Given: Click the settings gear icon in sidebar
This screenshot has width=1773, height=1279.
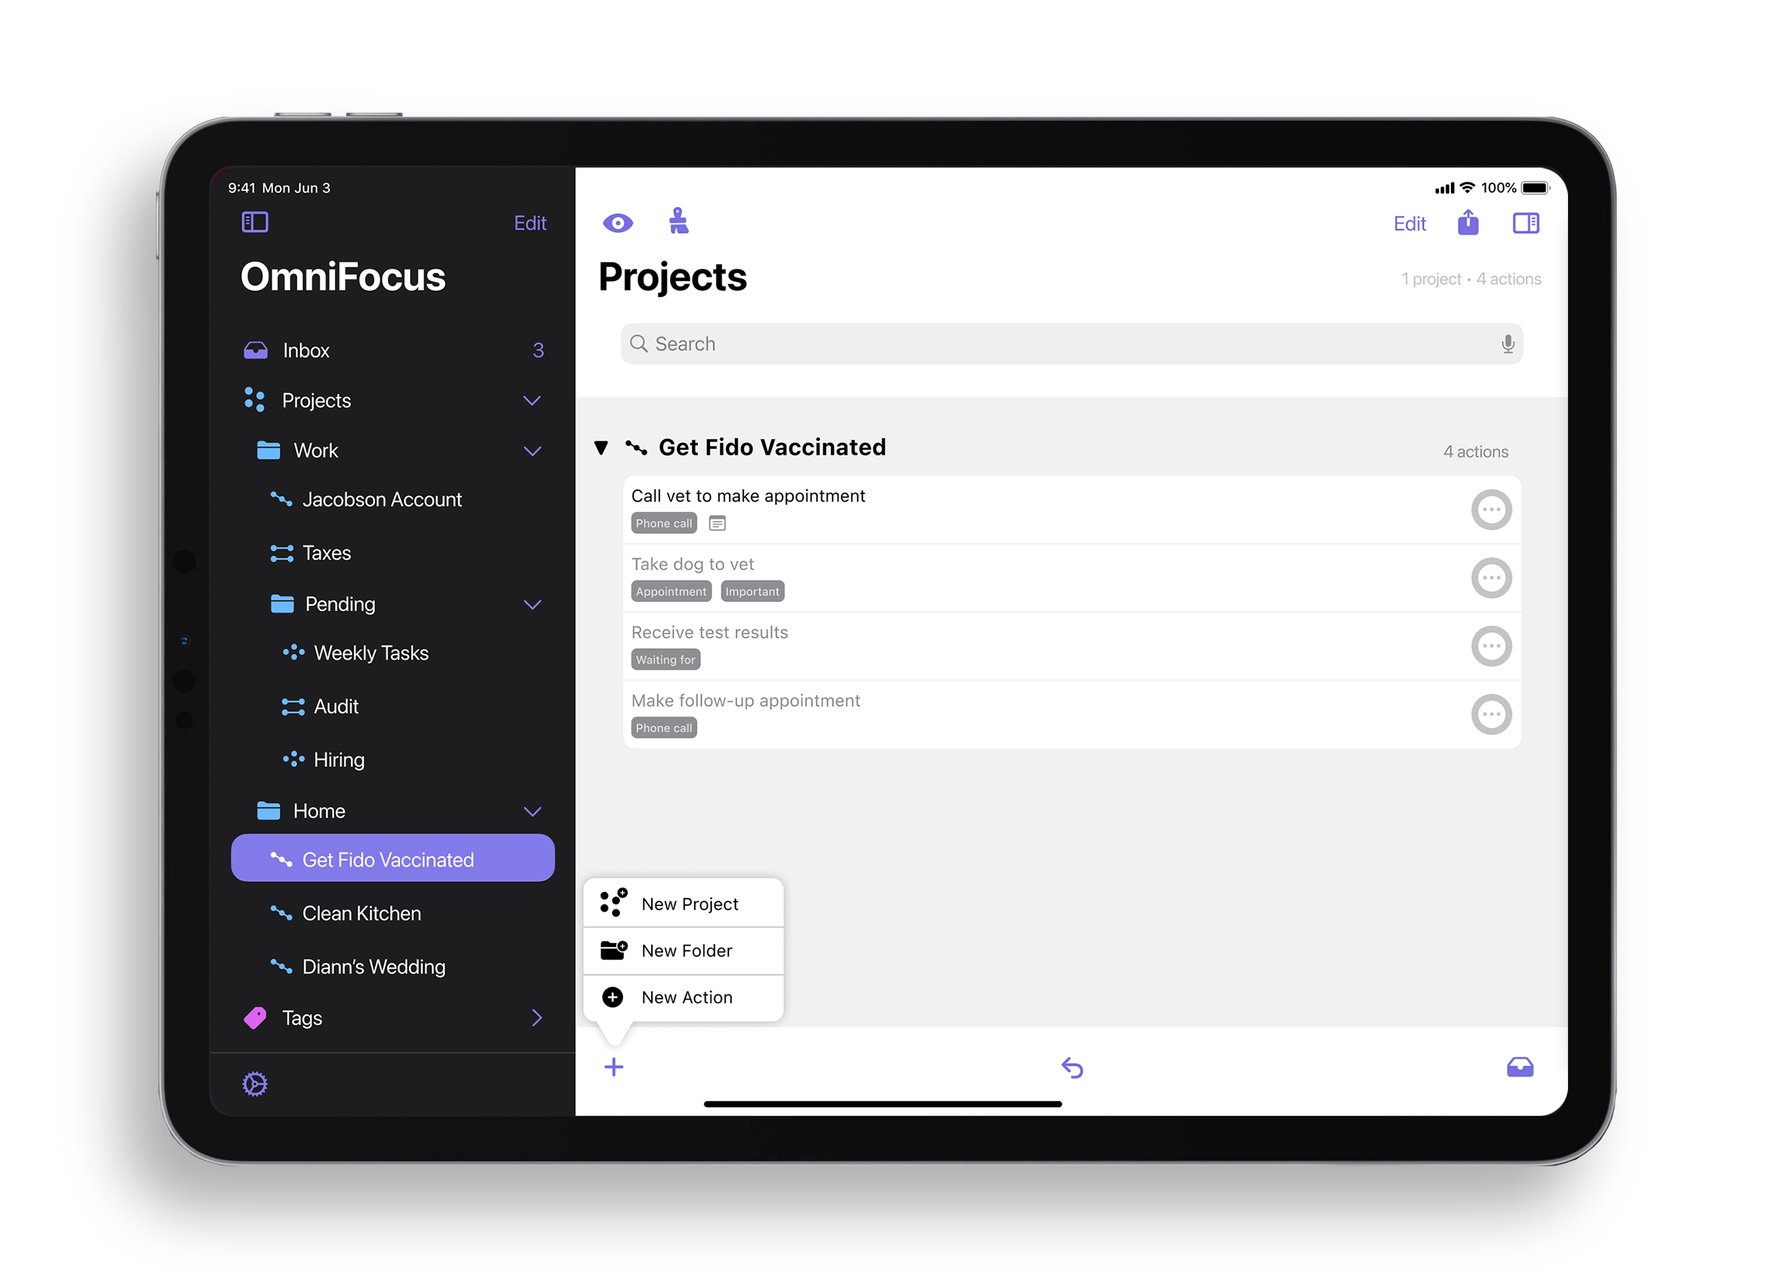Looking at the screenshot, I should pyautogui.click(x=255, y=1083).
